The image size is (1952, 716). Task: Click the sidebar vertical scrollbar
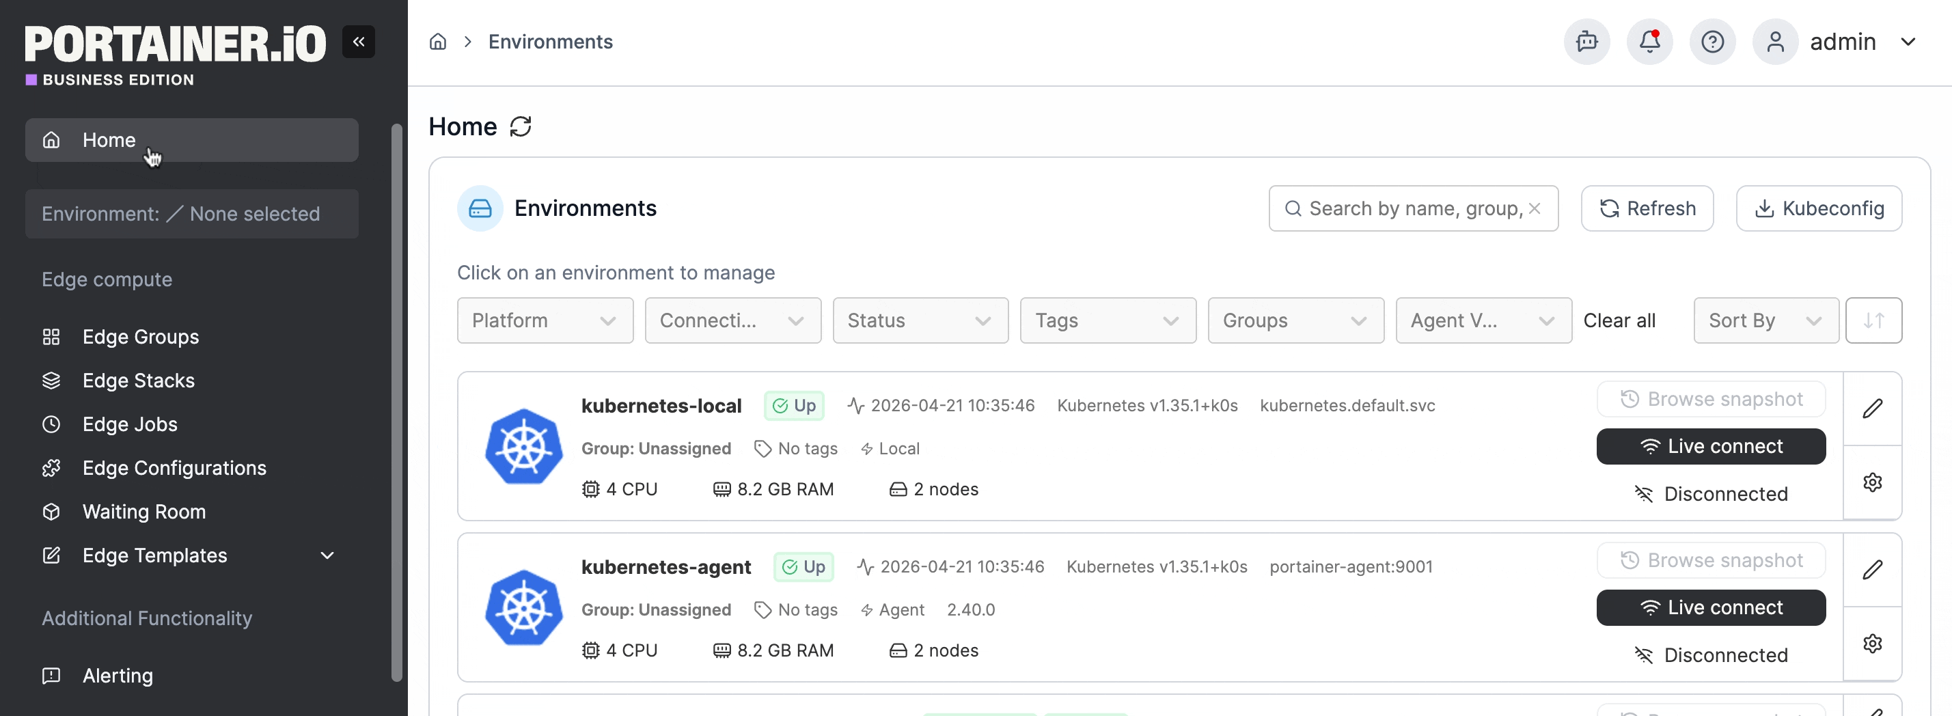tap(396, 402)
